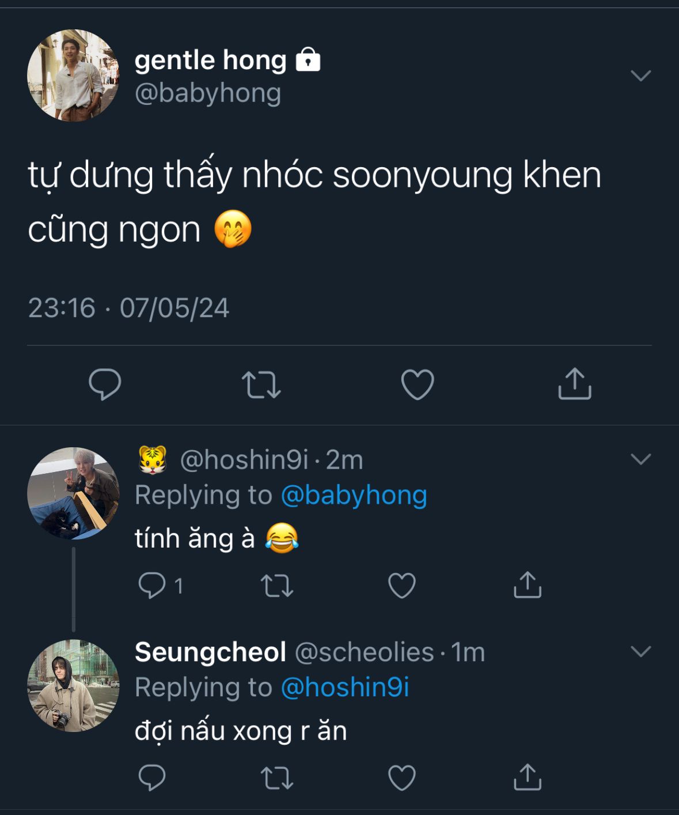Share the main tweet by @babyhong
Viewport: 679px width, 815px height.
575,384
